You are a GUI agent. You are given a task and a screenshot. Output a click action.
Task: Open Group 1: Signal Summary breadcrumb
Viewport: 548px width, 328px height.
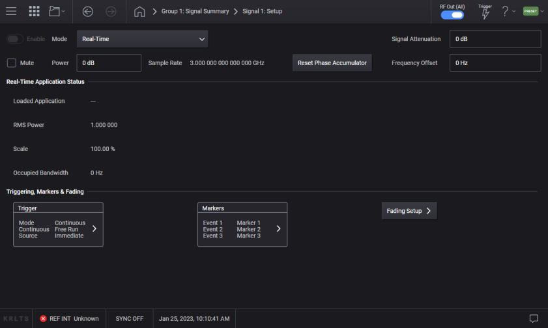[195, 11]
